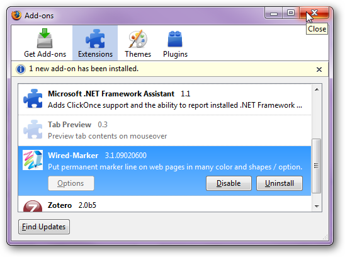Click the Firefox logo in title bar
This screenshot has width=345, height=257.
click(x=16, y=15)
